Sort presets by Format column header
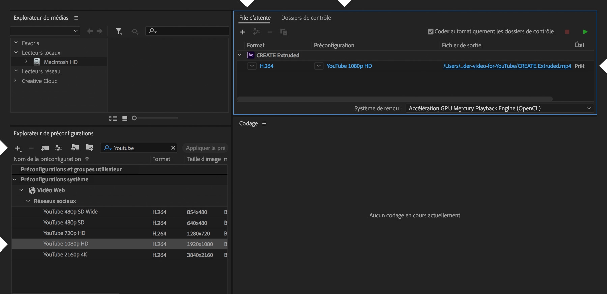 click(x=161, y=159)
